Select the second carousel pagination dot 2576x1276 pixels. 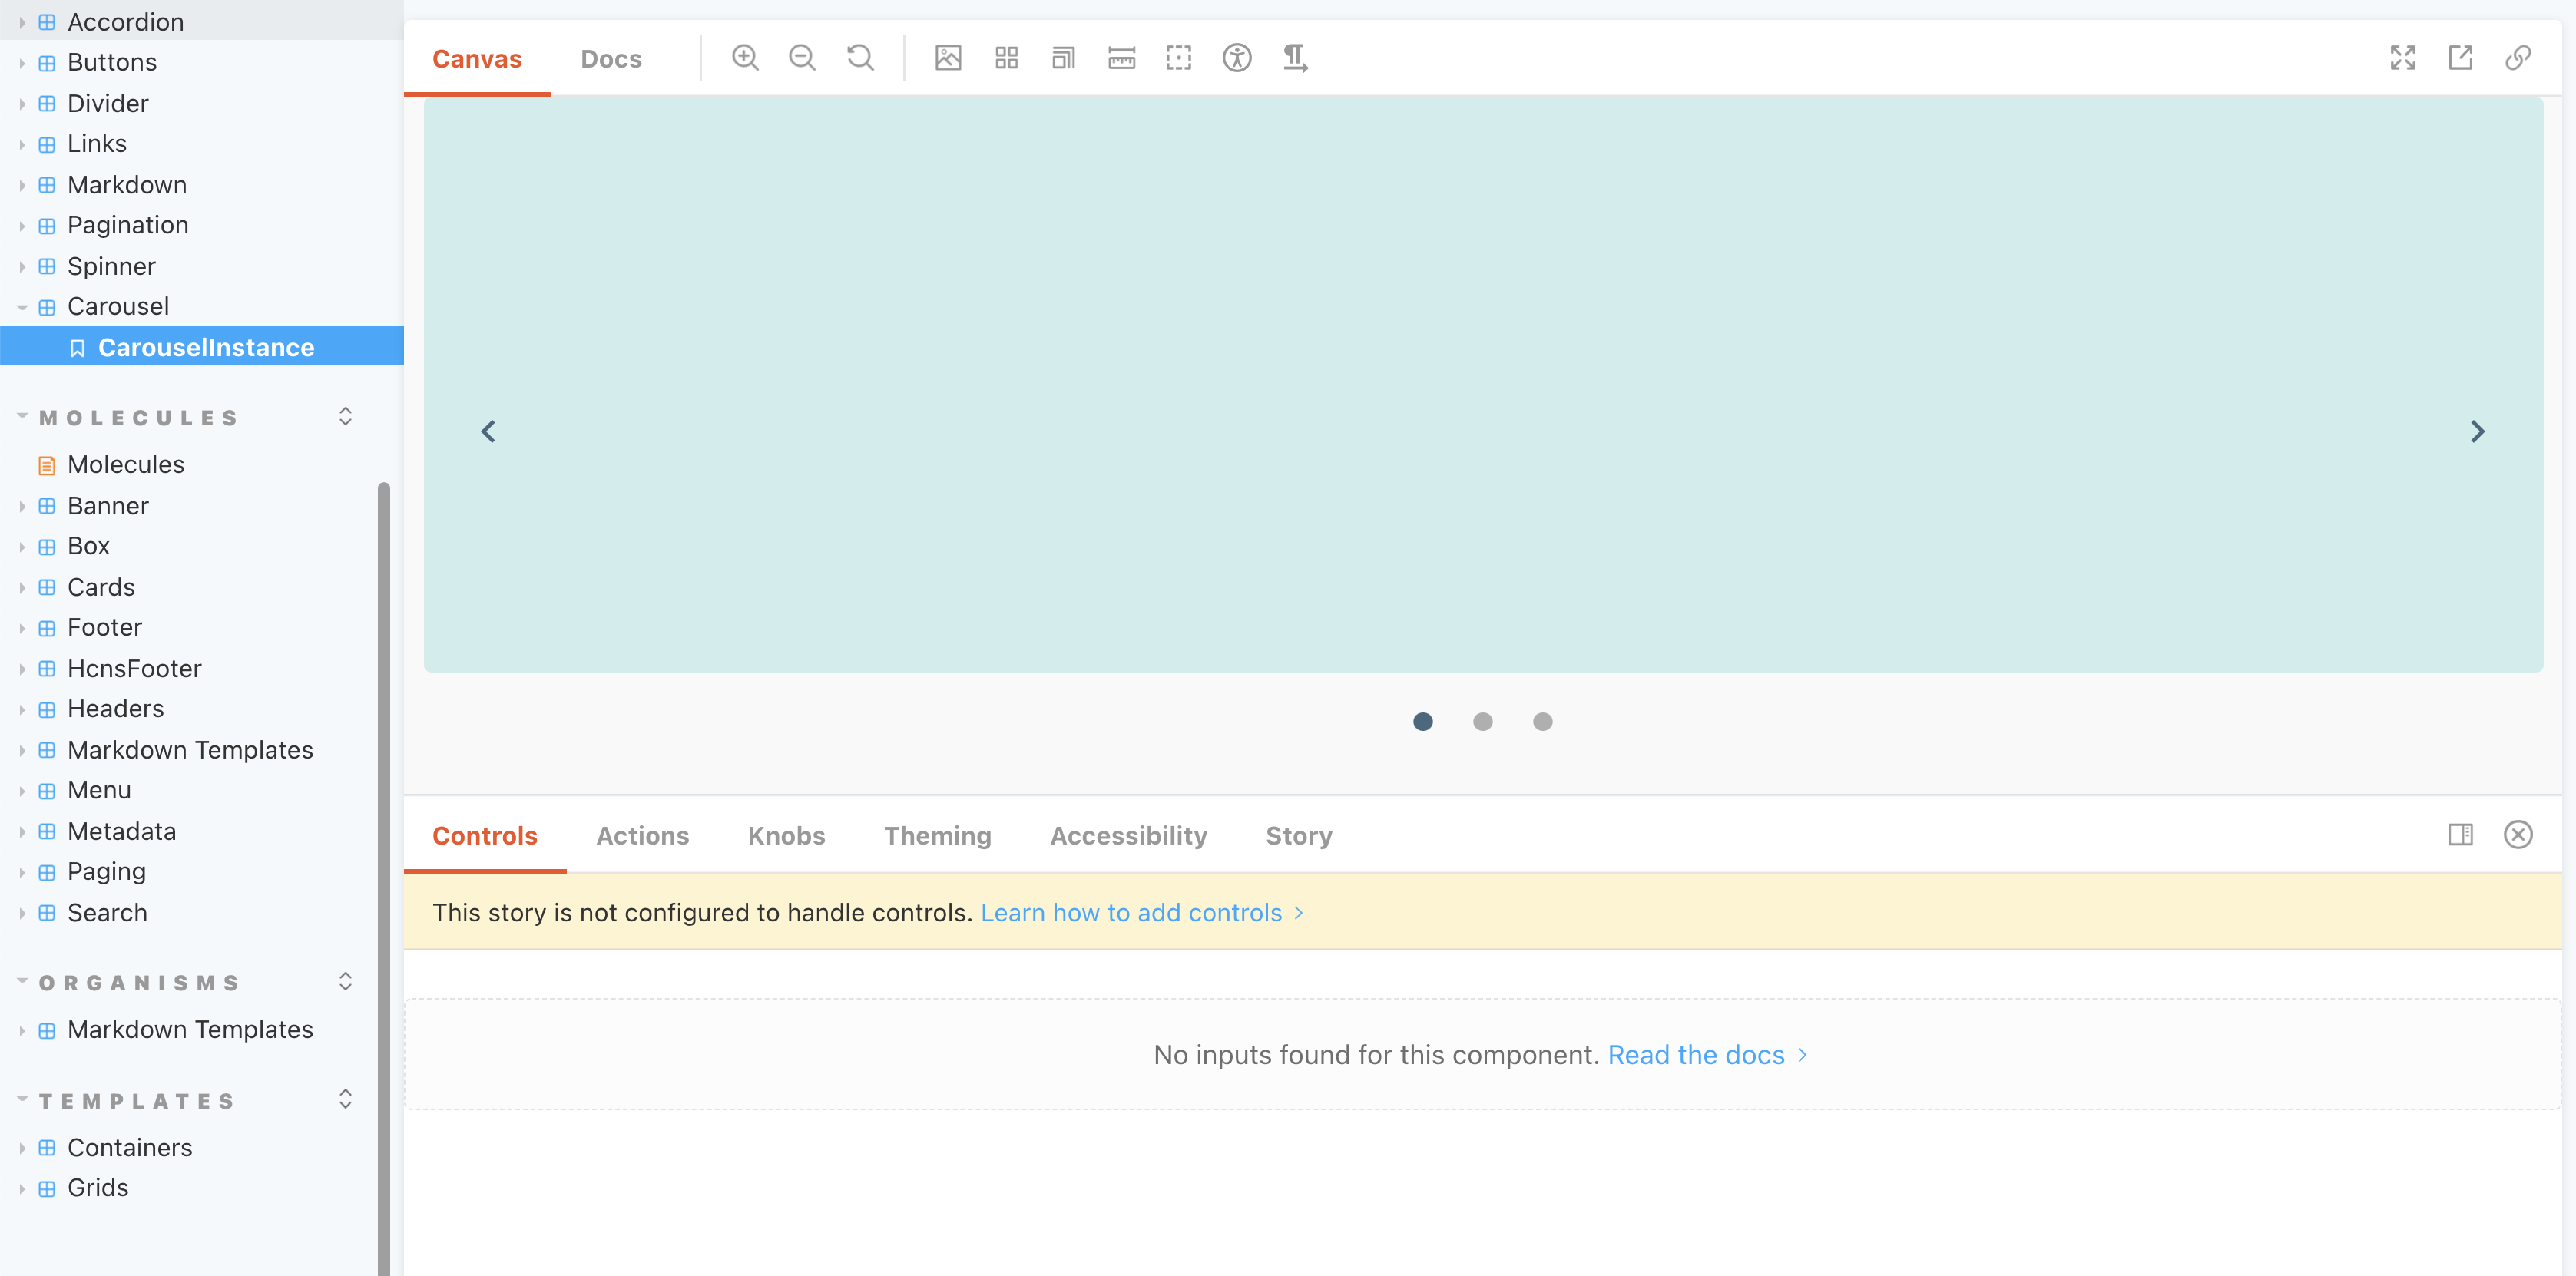point(1483,722)
